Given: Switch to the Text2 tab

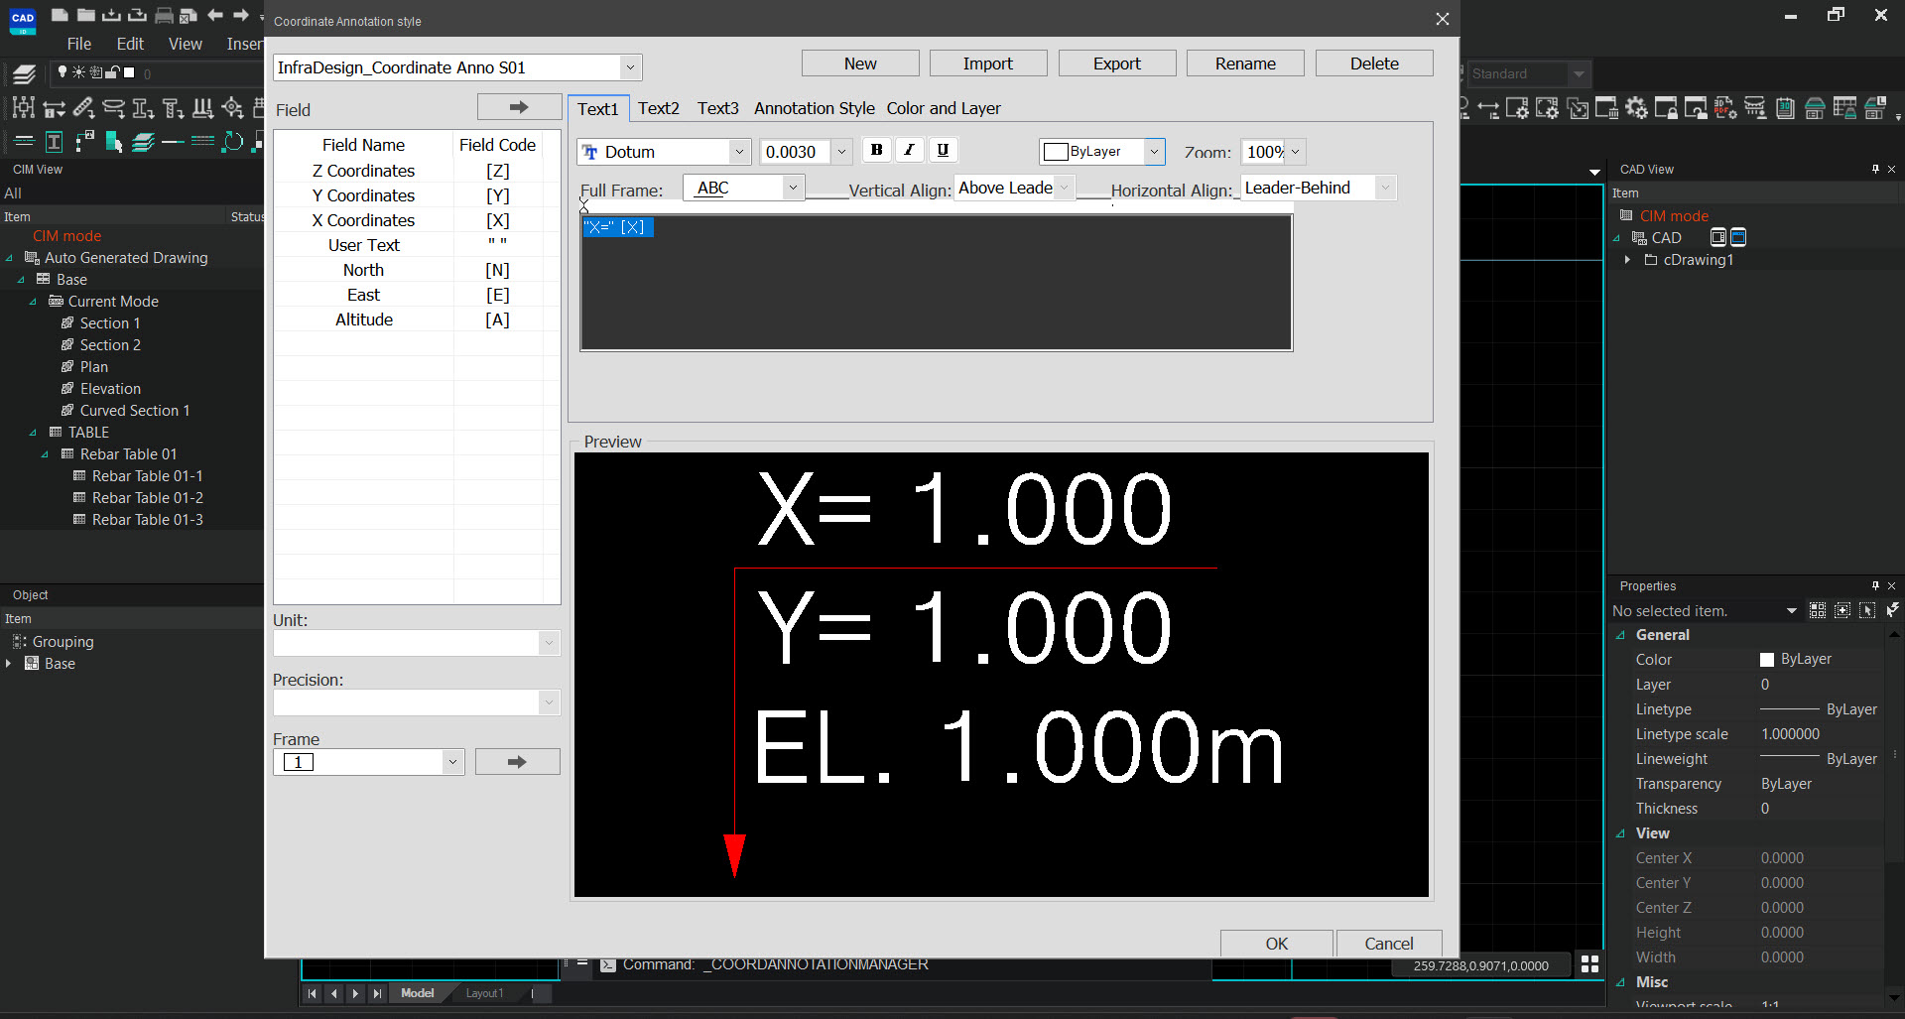Looking at the screenshot, I should [658, 108].
